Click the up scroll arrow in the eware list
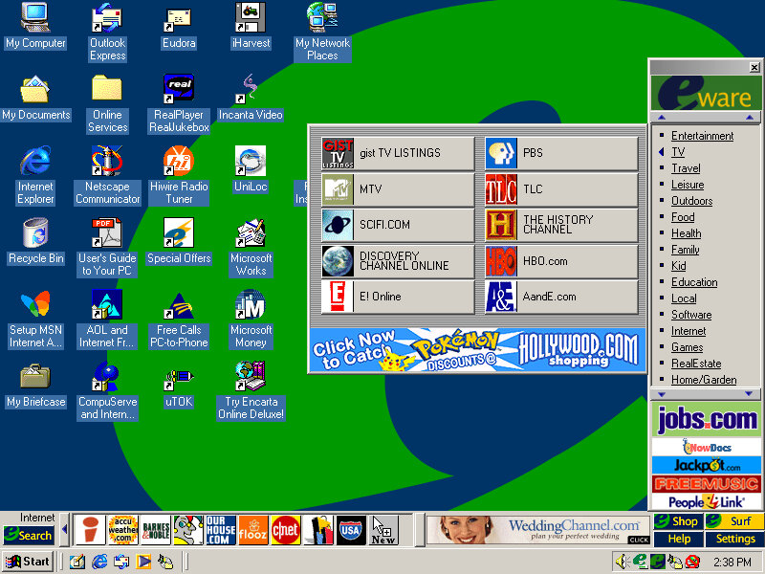This screenshot has width=765, height=574. coord(658,115)
